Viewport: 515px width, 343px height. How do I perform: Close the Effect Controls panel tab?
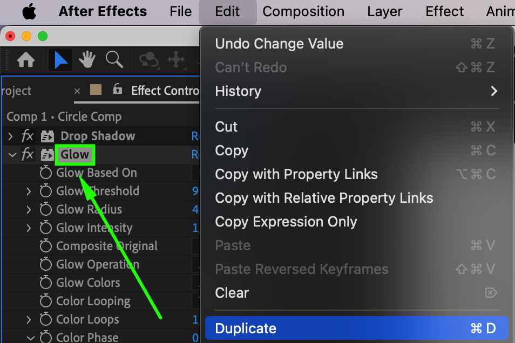coord(77,91)
